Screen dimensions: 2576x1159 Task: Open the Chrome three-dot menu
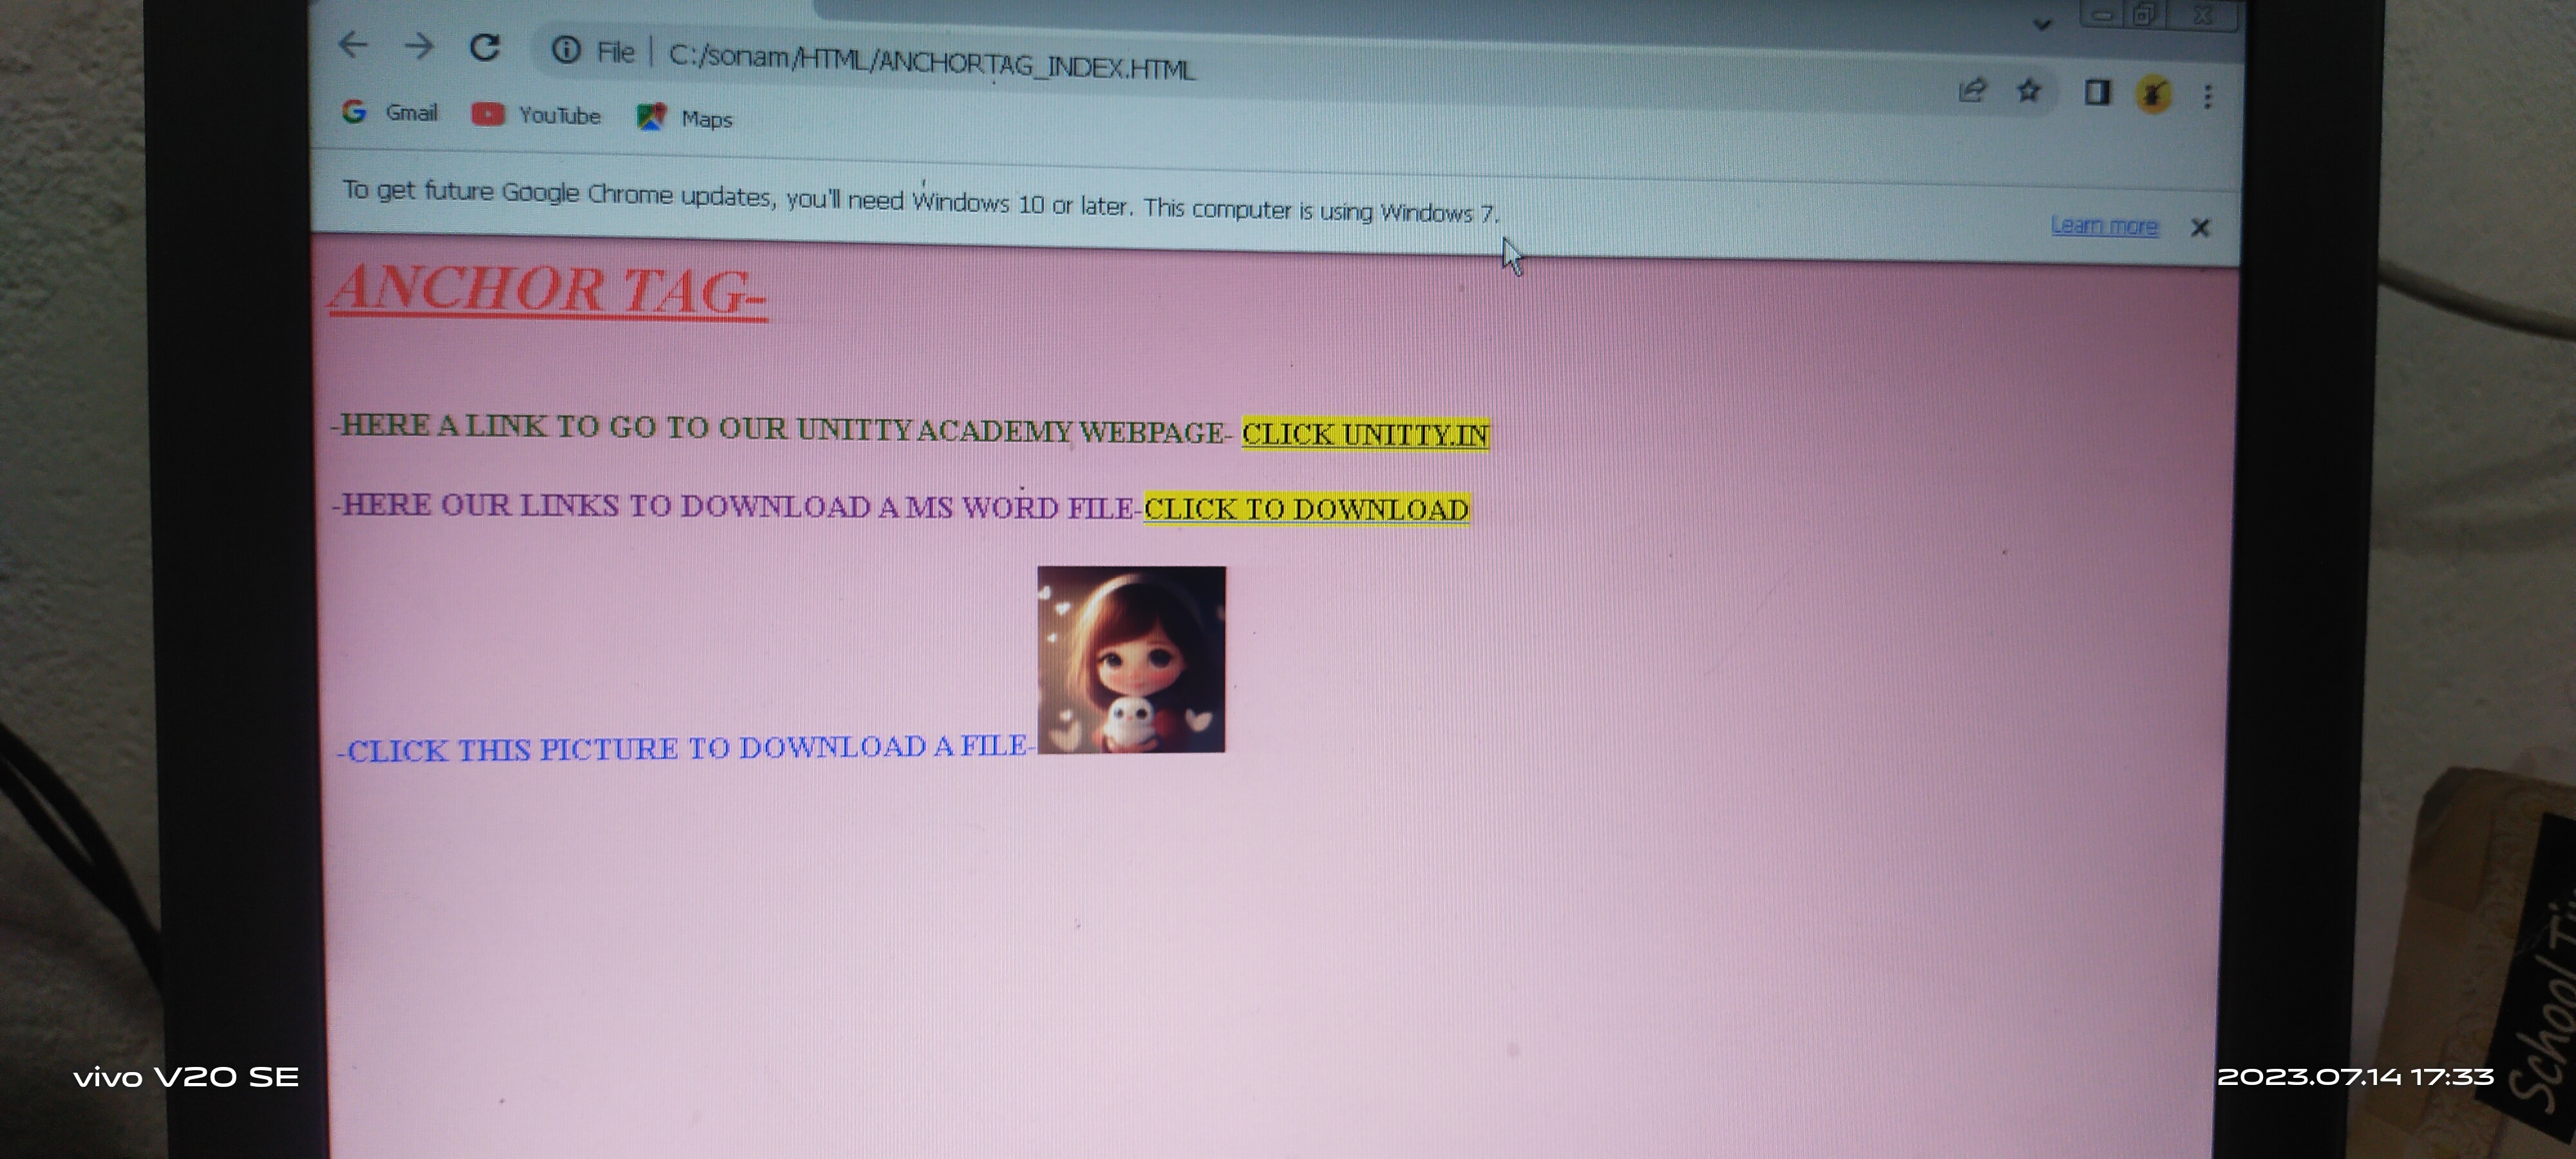[2208, 96]
